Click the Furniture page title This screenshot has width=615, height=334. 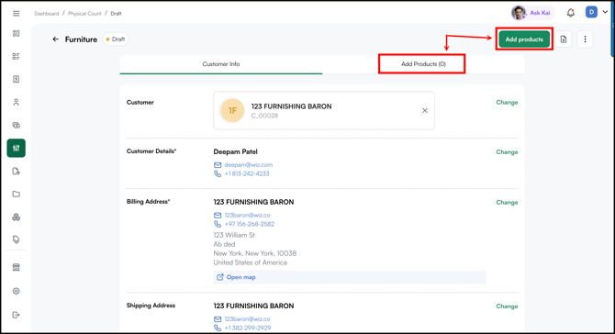click(x=81, y=39)
